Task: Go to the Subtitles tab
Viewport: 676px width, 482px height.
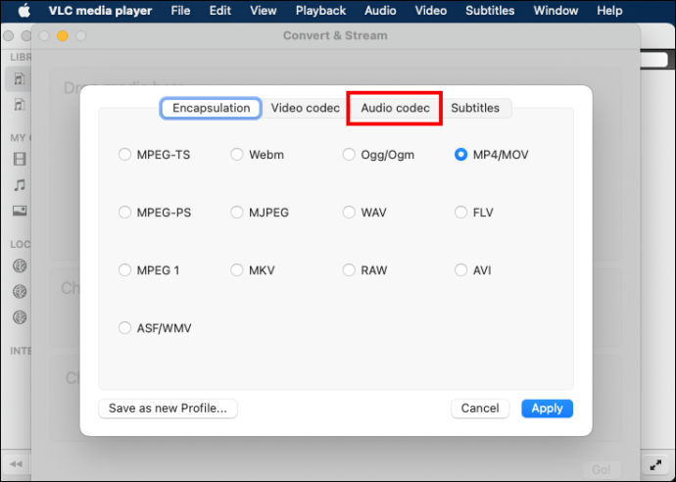Action: 475,108
